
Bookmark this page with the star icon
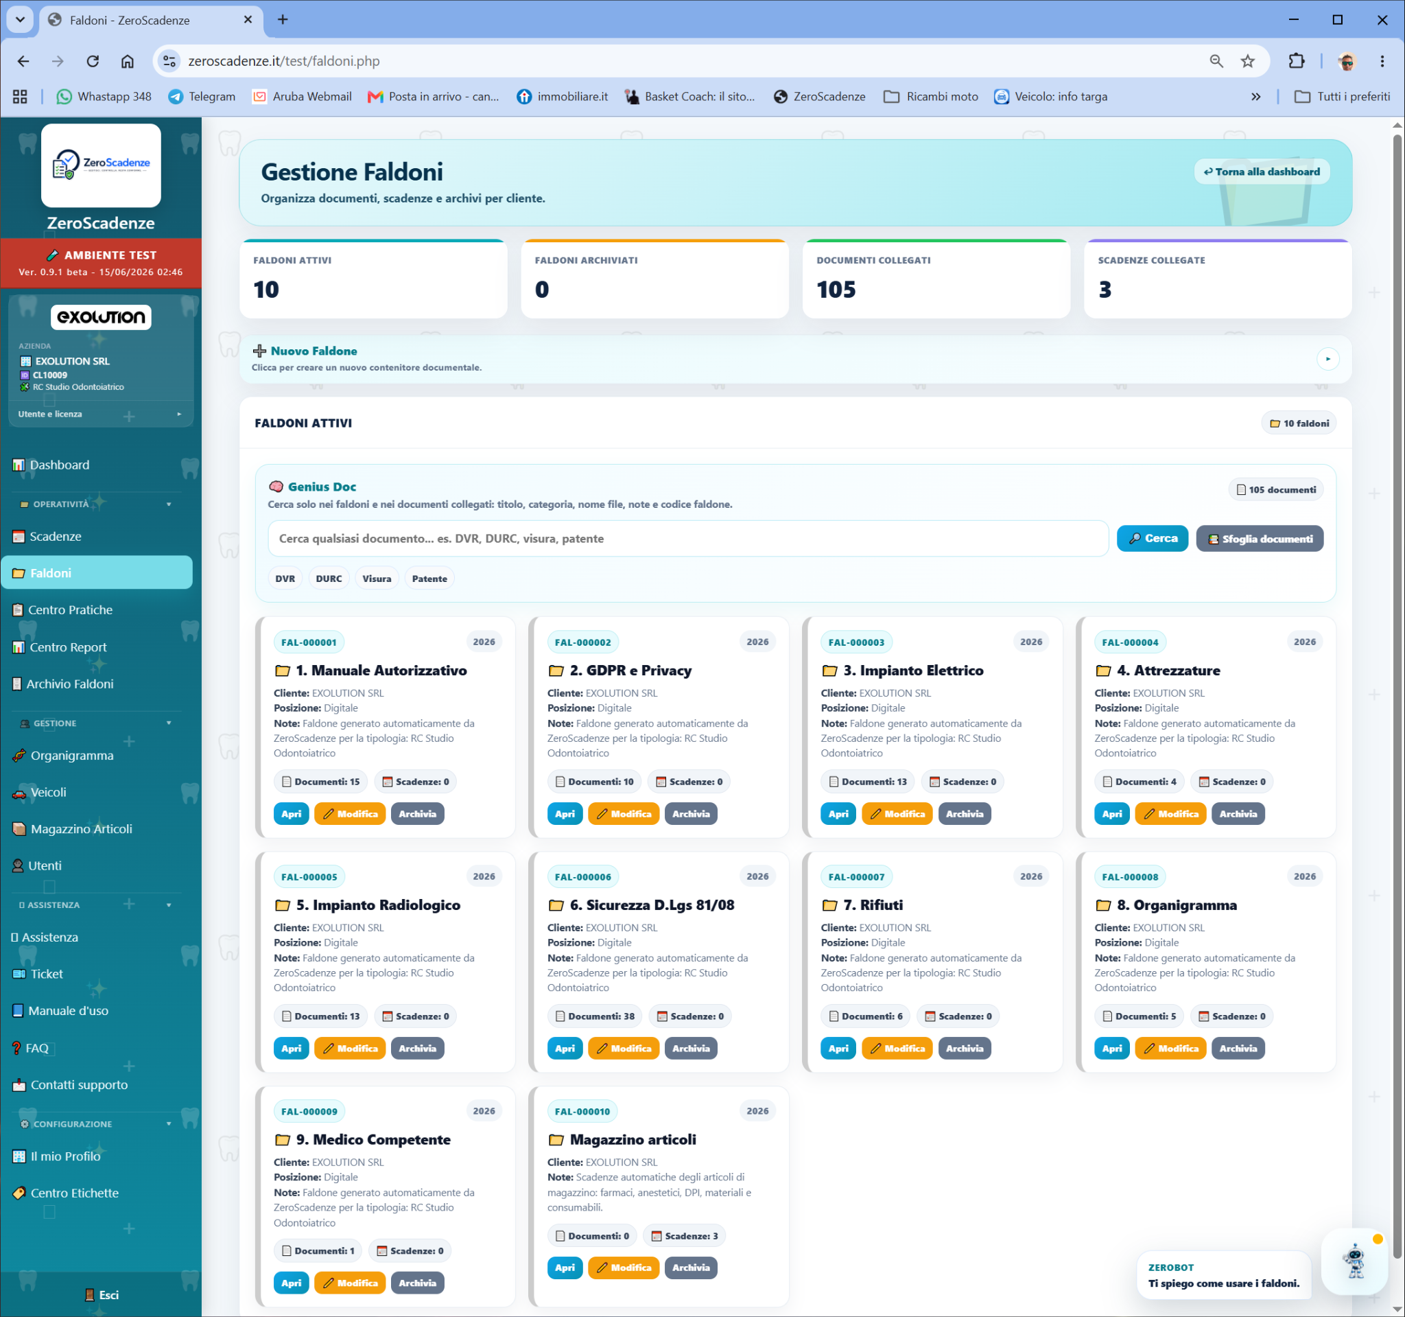point(1247,61)
